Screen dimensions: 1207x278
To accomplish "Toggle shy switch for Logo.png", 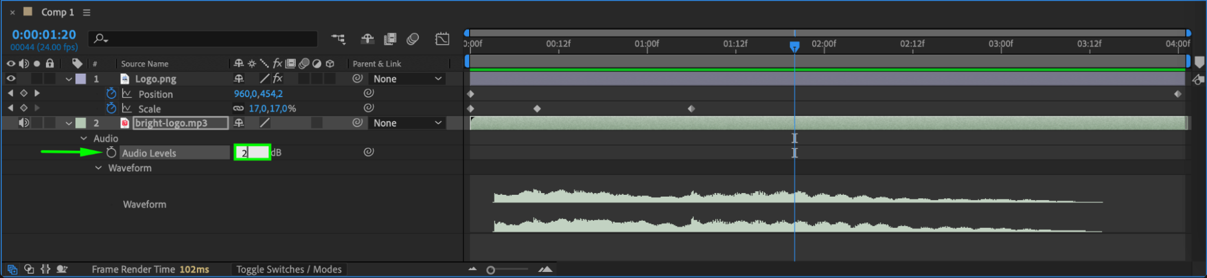I will click(239, 79).
